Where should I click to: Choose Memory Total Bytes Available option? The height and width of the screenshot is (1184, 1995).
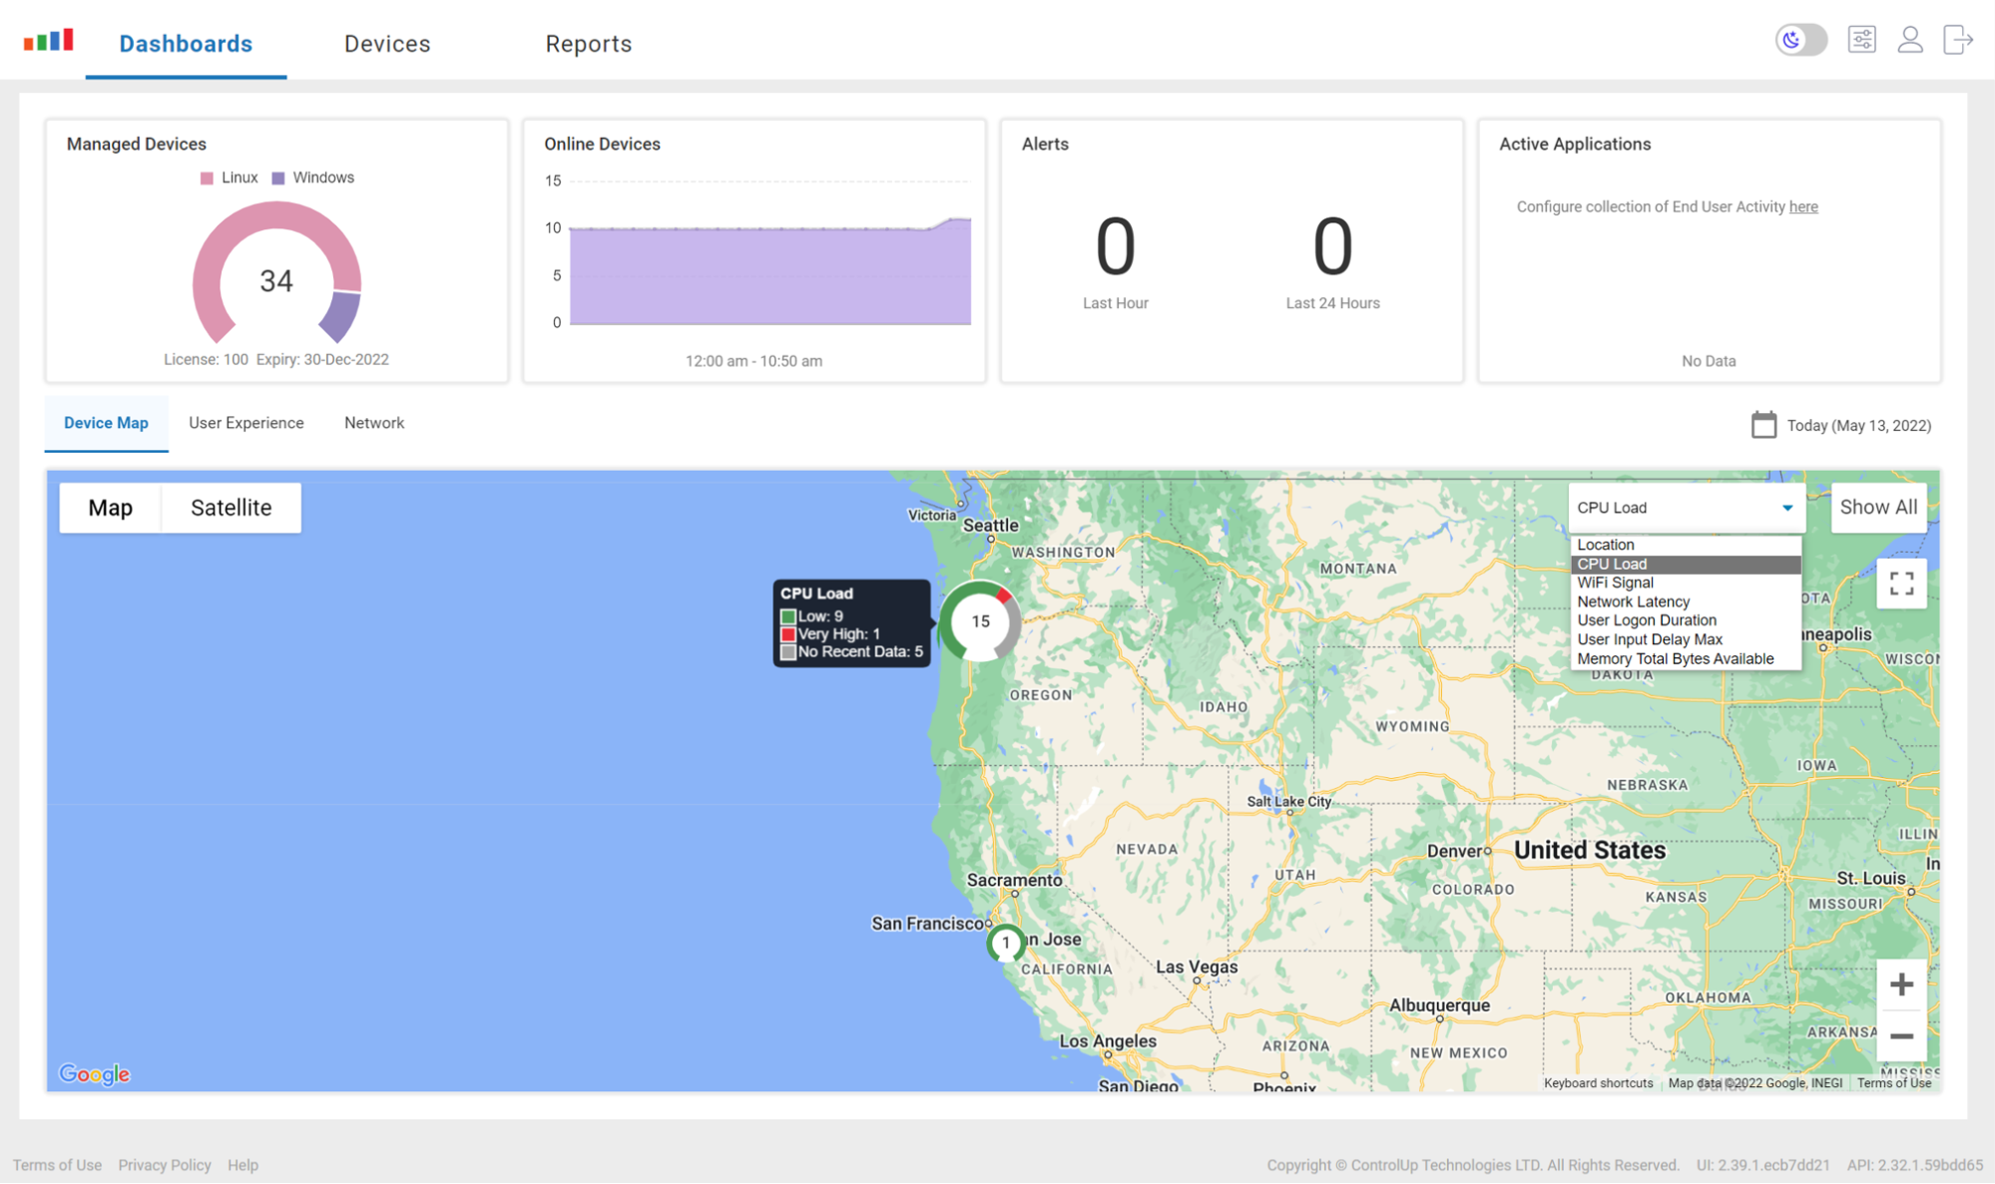coord(1686,658)
